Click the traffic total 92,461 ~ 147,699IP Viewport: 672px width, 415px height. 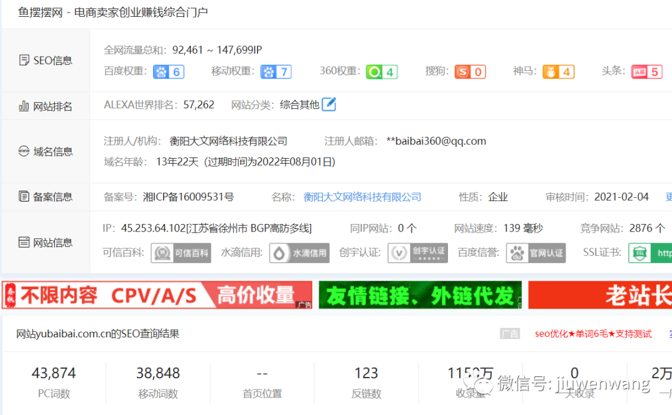217,50
